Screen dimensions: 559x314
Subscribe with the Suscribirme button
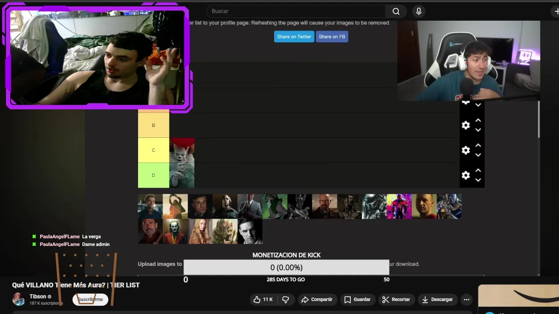click(x=90, y=300)
